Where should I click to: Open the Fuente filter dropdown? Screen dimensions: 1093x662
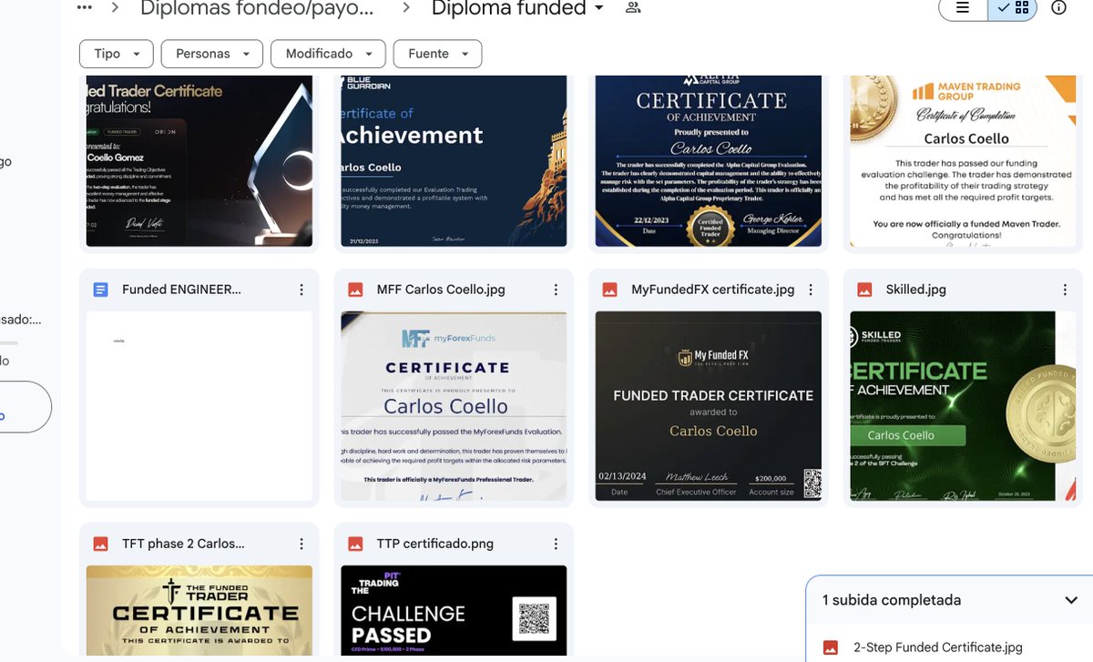point(437,54)
